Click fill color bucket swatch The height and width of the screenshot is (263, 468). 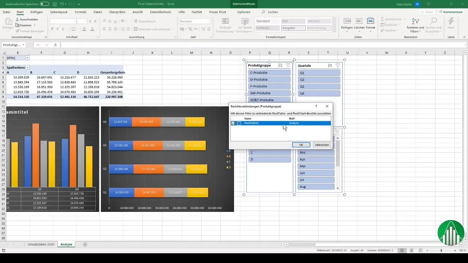[84, 29]
